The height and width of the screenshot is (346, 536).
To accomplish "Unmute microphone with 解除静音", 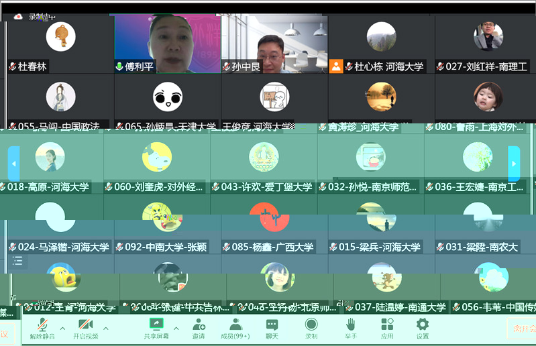I will pos(42,327).
